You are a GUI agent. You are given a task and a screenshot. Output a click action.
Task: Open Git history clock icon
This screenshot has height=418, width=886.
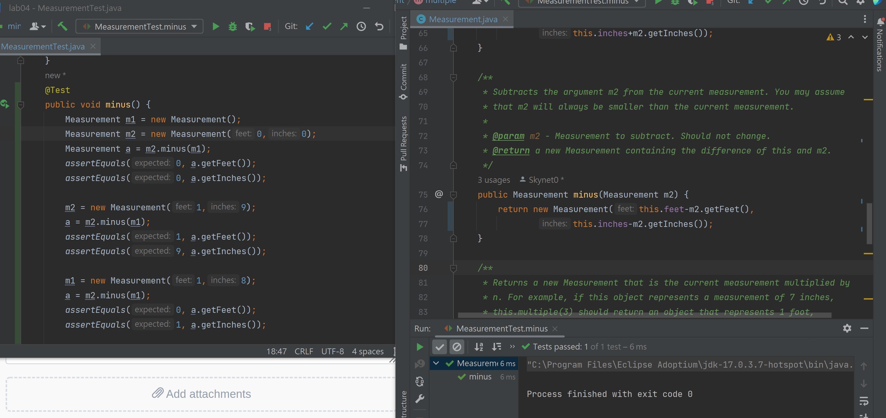361,26
